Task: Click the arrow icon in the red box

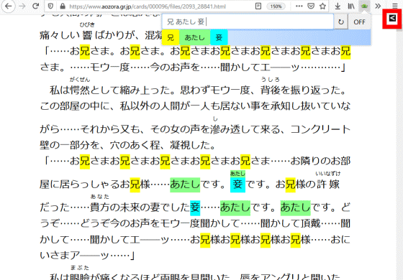Action: 392,18
